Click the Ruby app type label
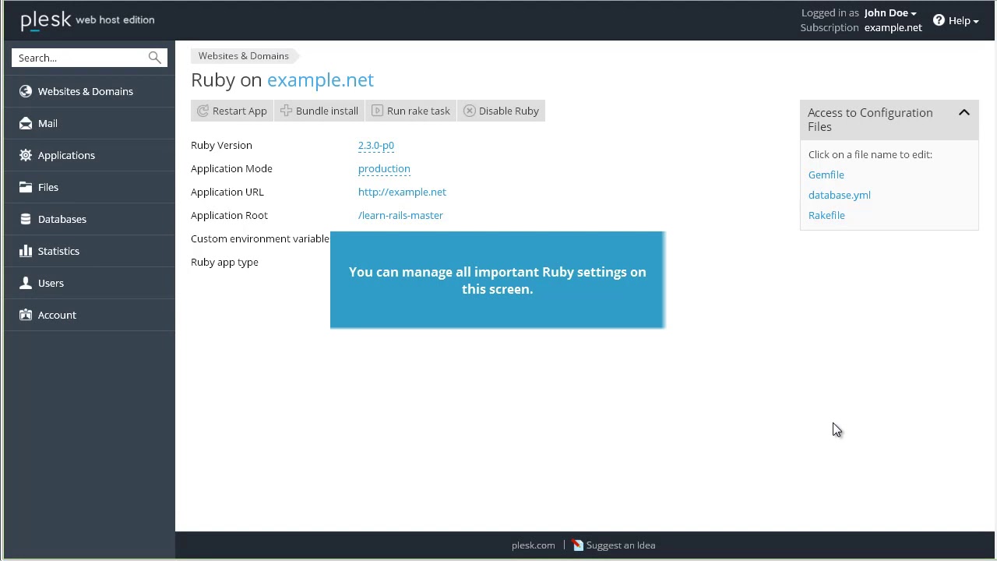 224,262
